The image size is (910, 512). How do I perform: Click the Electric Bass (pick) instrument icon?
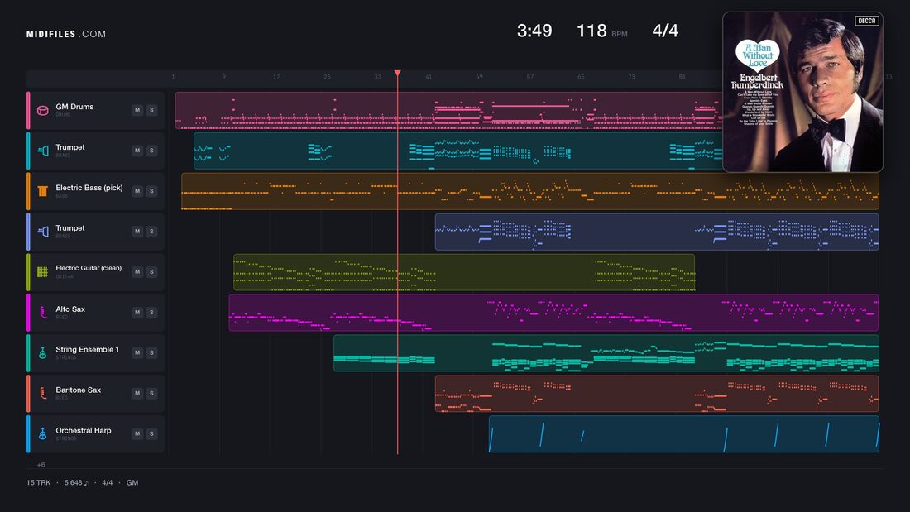42,191
